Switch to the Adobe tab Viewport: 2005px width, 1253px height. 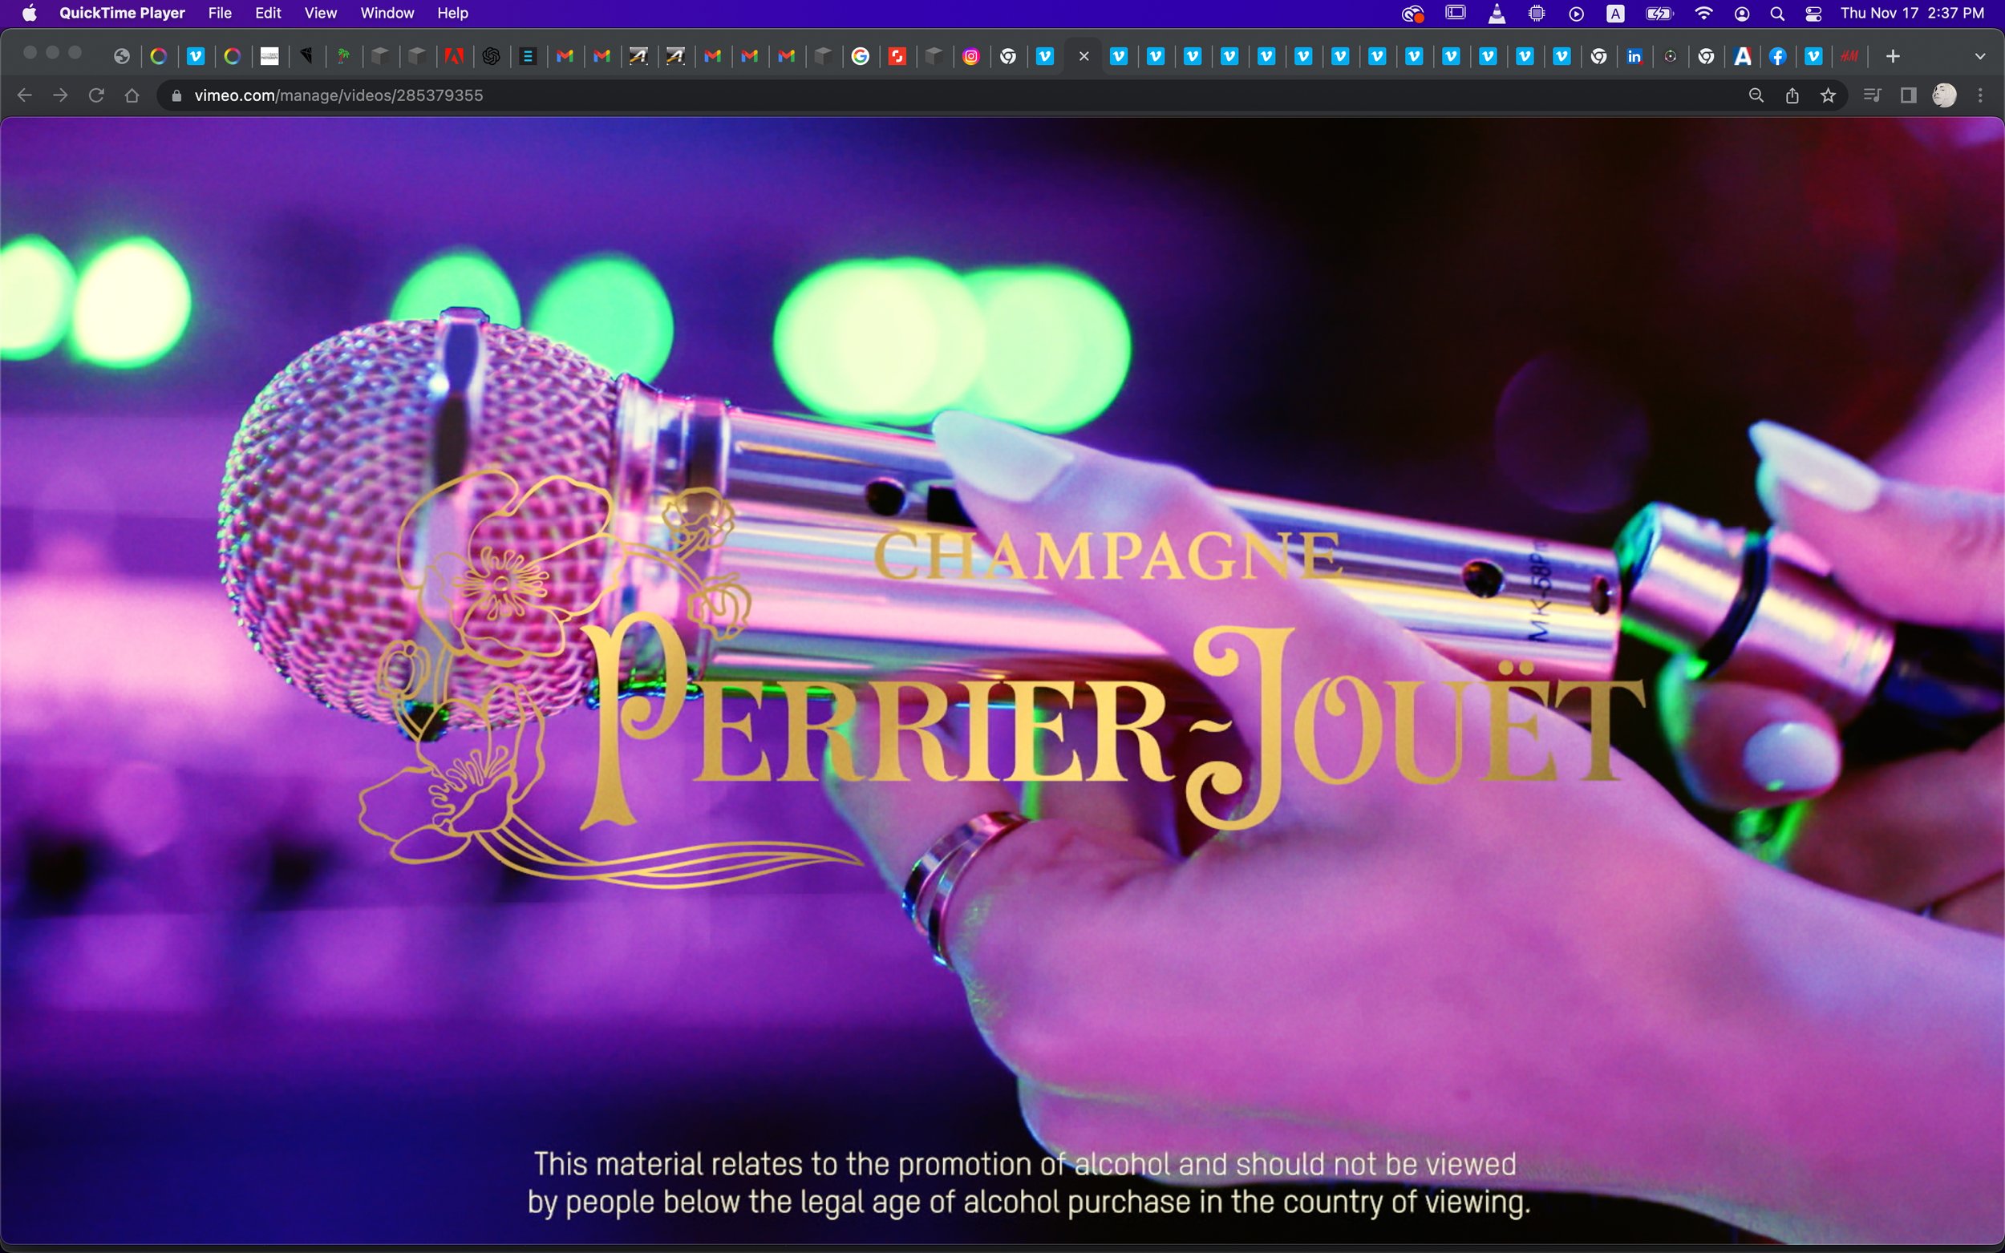coord(453,56)
